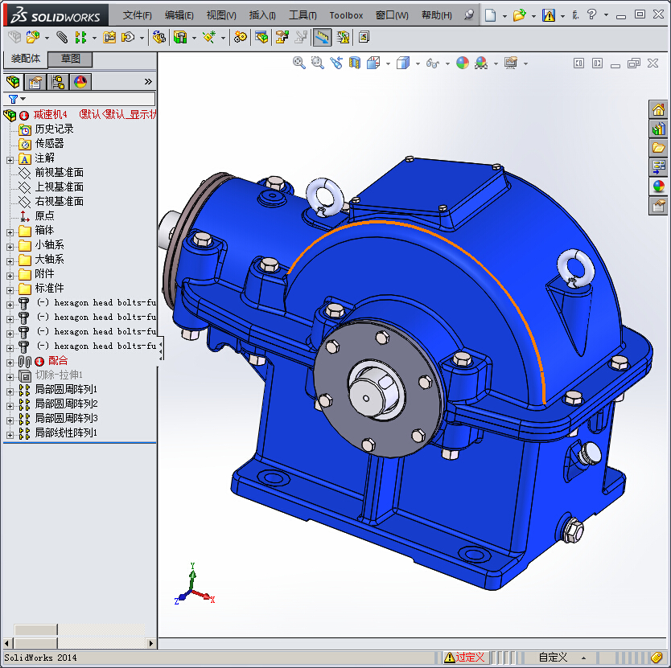Open the Section View tool

(355, 64)
